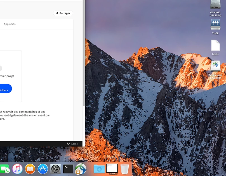Open System Preferences from the dock
Image resolution: width=226 pixels, height=176 pixels.
coord(55,169)
